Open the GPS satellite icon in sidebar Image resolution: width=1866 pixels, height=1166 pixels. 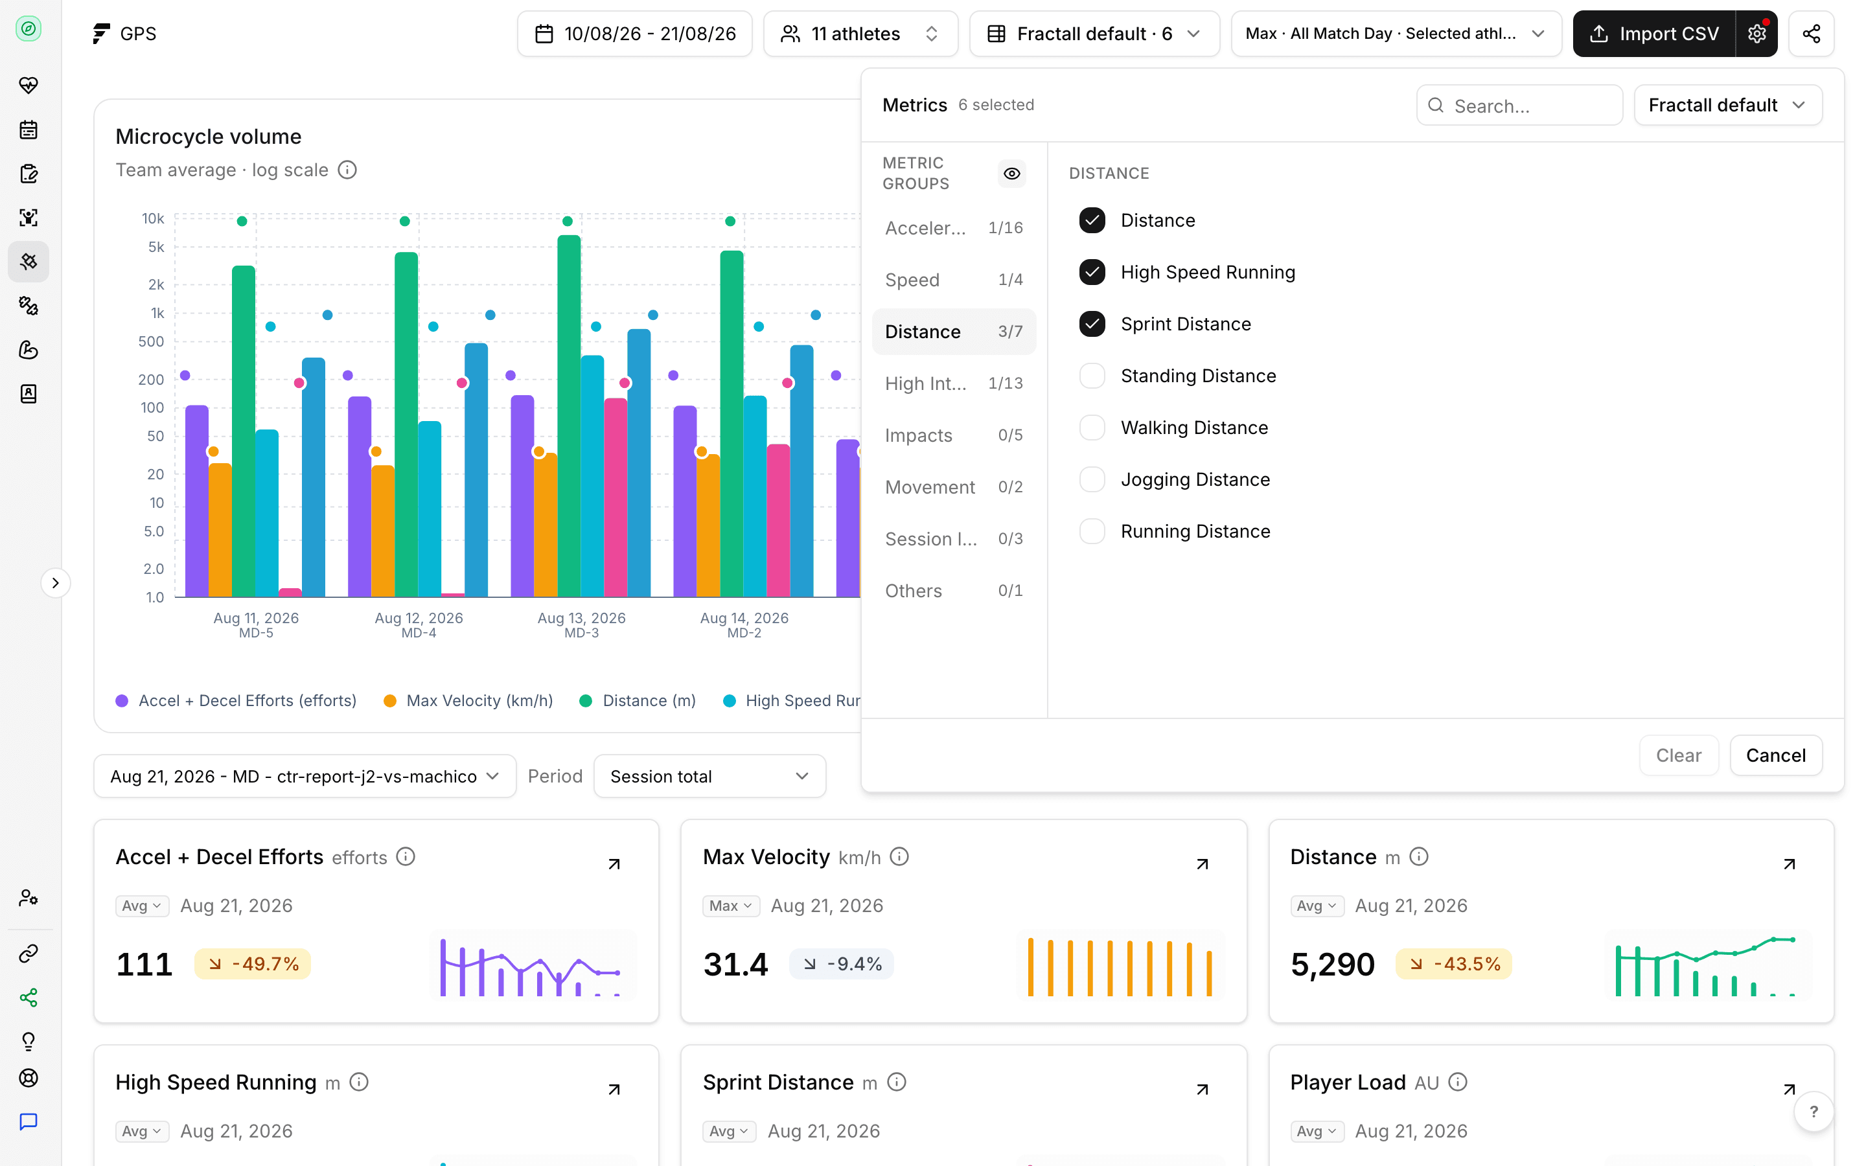pos(29,262)
